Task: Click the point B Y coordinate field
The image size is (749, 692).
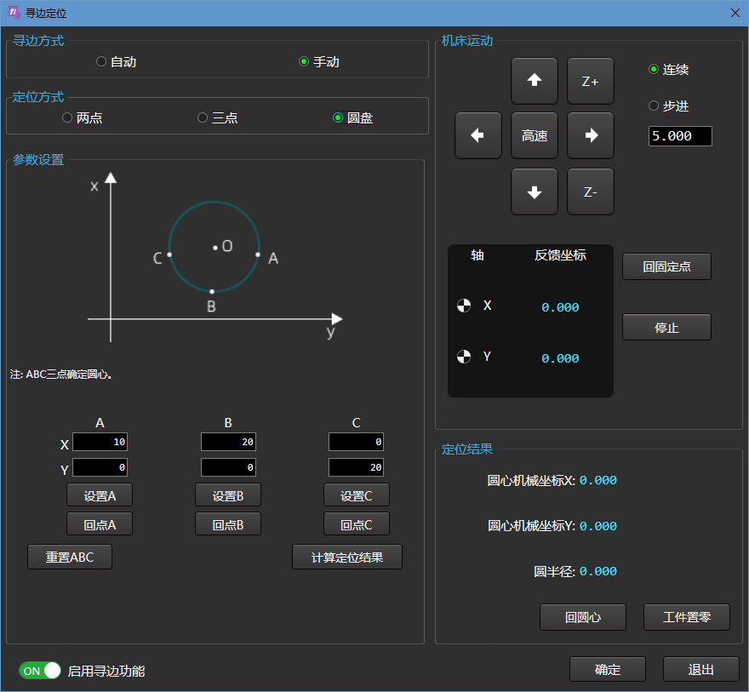Action: pos(228,467)
